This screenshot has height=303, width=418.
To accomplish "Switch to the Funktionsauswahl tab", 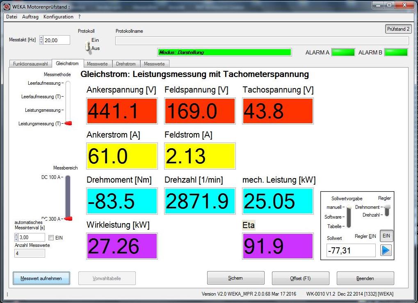I will click(x=30, y=64).
